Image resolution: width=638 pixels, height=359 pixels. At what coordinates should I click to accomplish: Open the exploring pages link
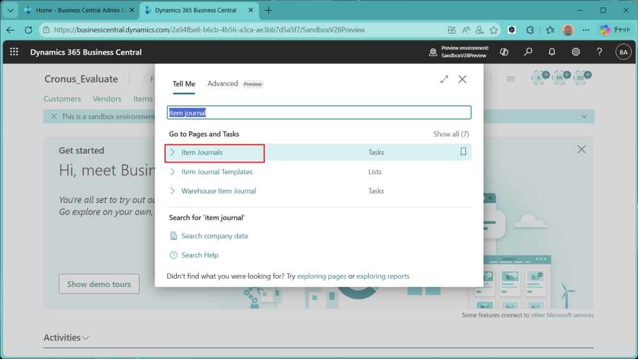pos(322,276)
